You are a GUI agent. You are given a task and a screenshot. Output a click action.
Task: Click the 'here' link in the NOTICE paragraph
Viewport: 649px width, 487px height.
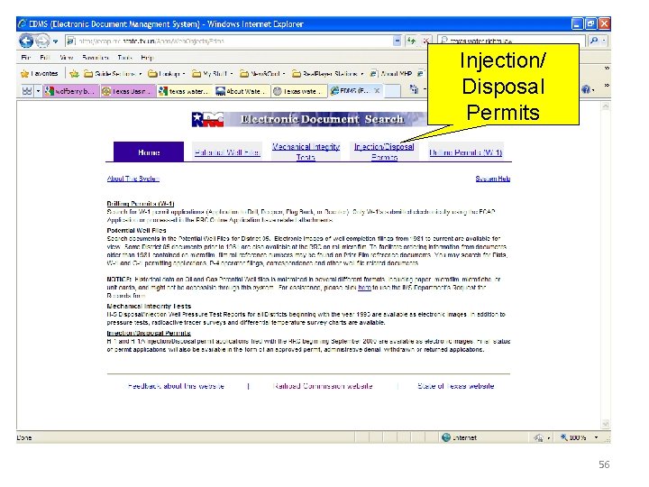point(364,288)
